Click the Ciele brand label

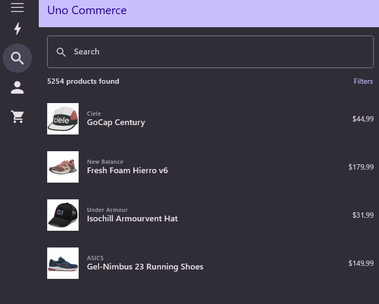tap(94, 114)
